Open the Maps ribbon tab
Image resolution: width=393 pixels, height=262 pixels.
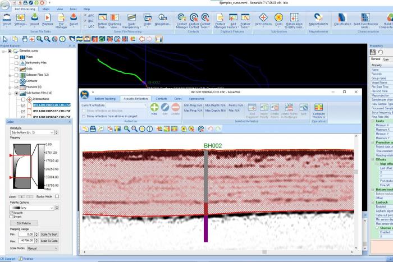tap(46, 9)
